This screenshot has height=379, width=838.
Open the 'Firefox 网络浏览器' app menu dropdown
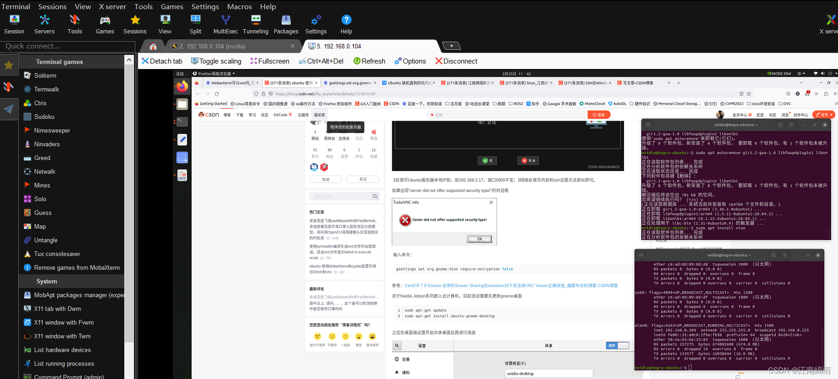[214, 74]
